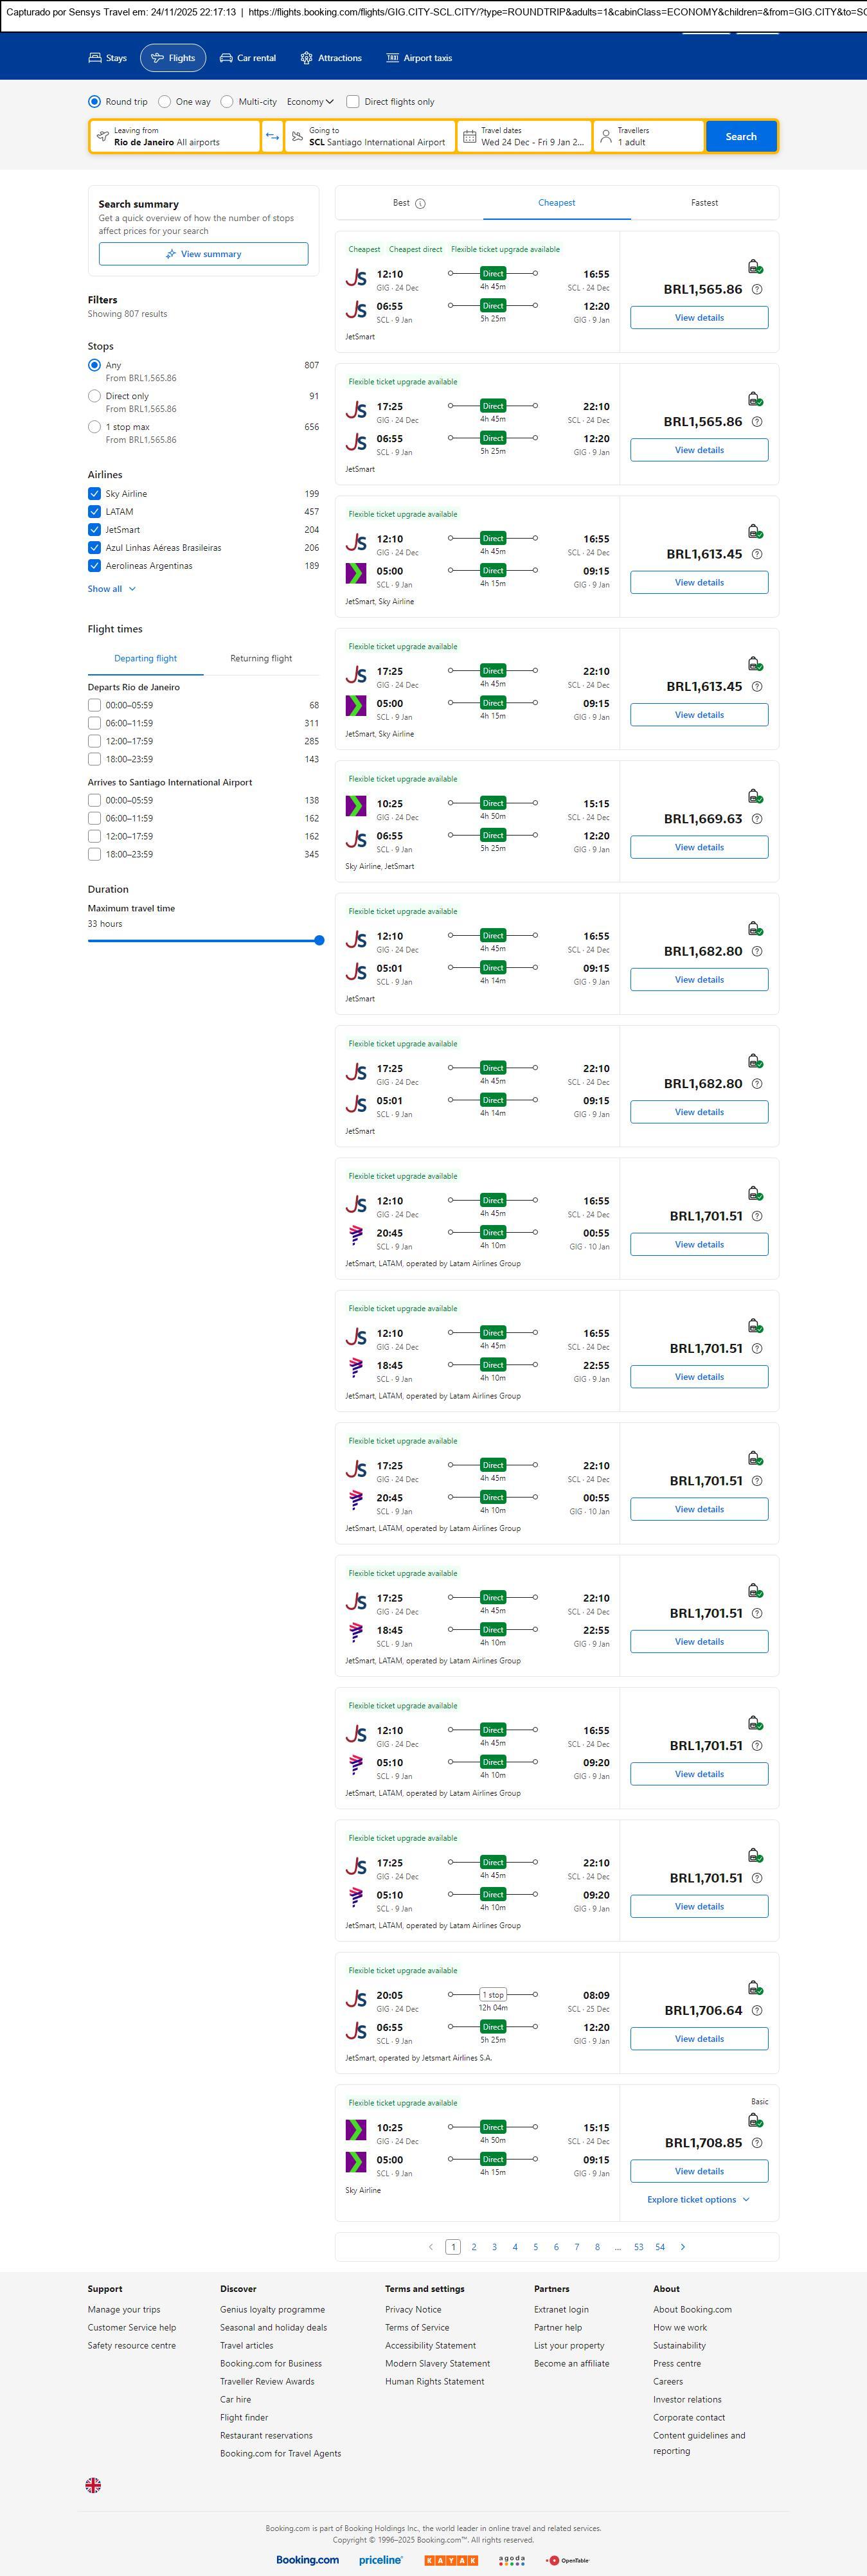The height and width of the screenshot is (2576, 867).
Task: Enable the Direct flights only checkbox
Action: coord(353,102)
